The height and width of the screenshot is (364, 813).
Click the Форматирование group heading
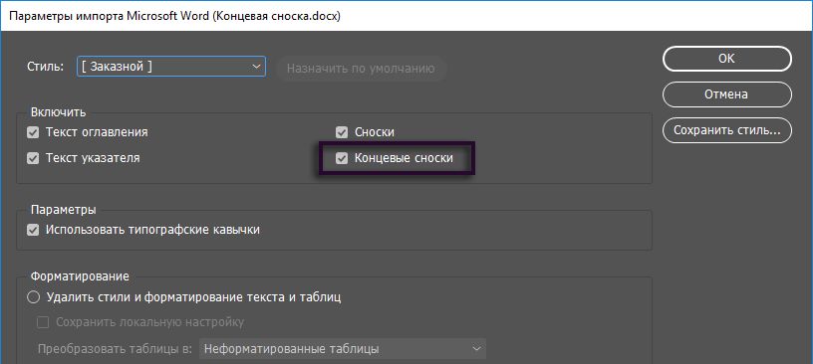(80, 276)
